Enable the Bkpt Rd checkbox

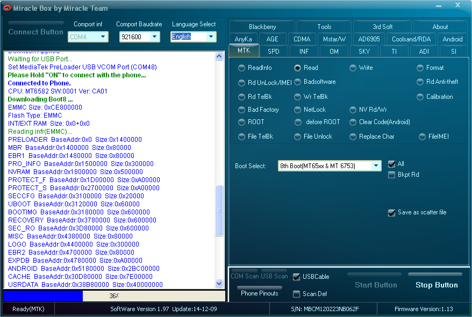(391, 175)
